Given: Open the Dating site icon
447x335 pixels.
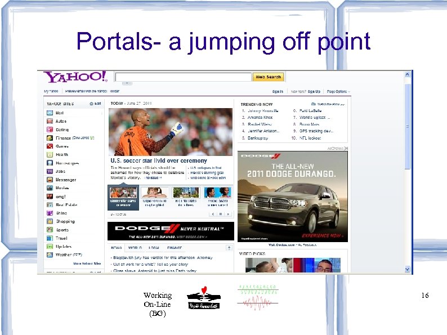Looking at the screenshot, I should click(50, 129).
